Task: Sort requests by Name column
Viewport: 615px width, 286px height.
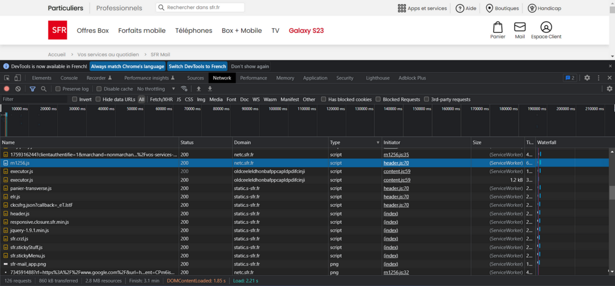Action: 89,142
